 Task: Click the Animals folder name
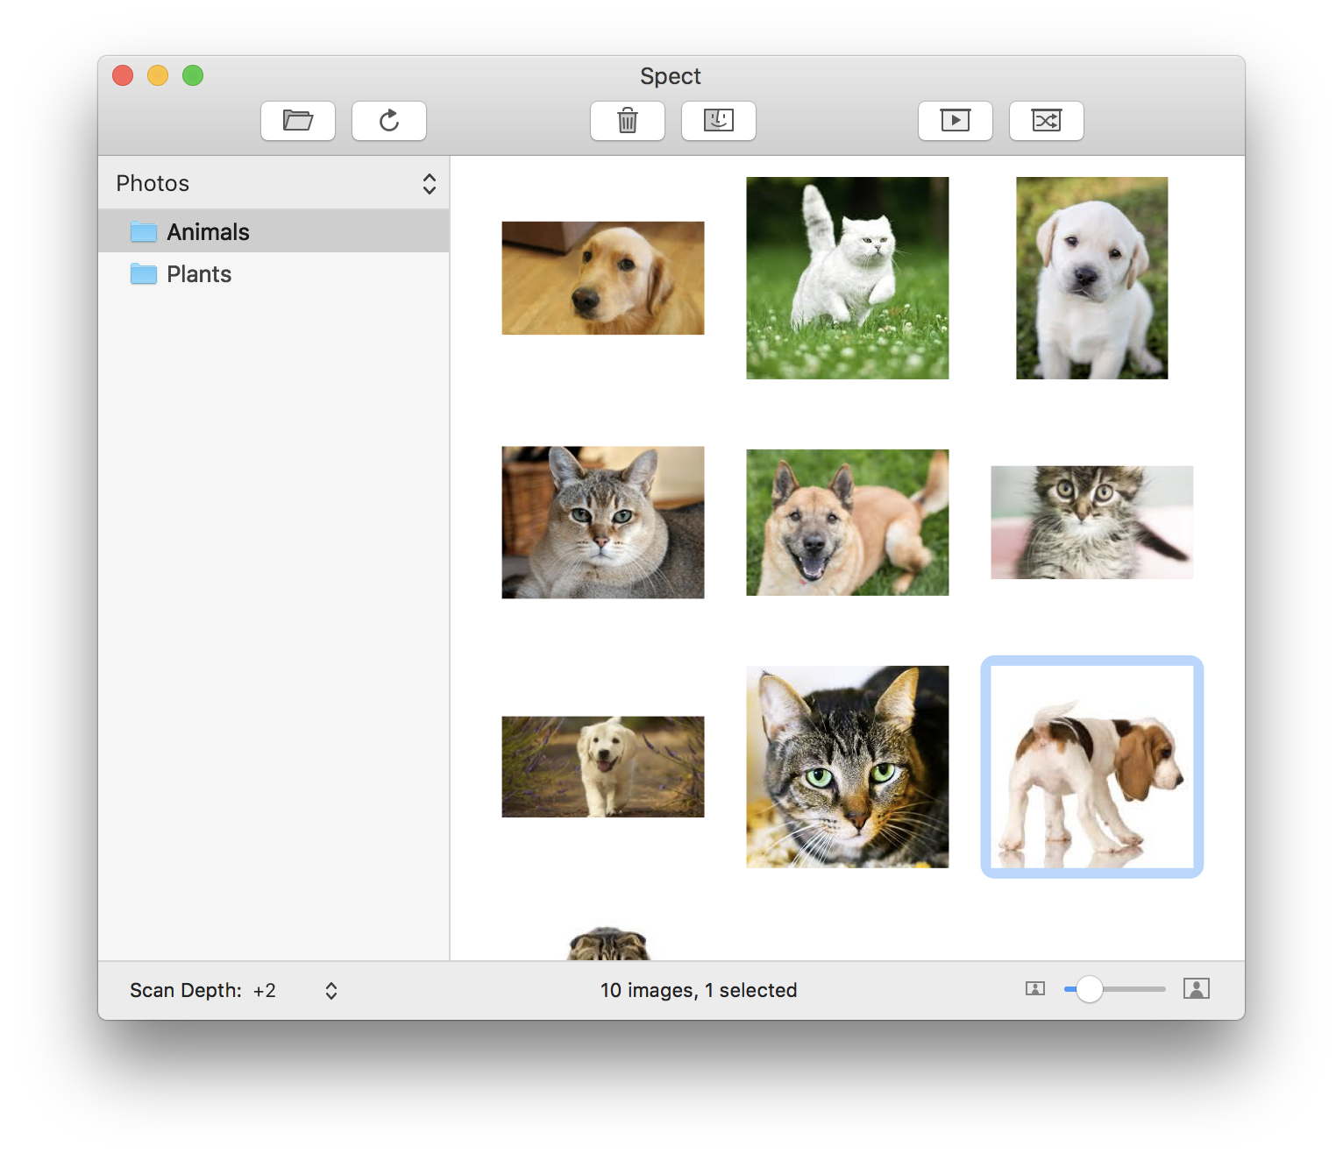tap(209, 232)
